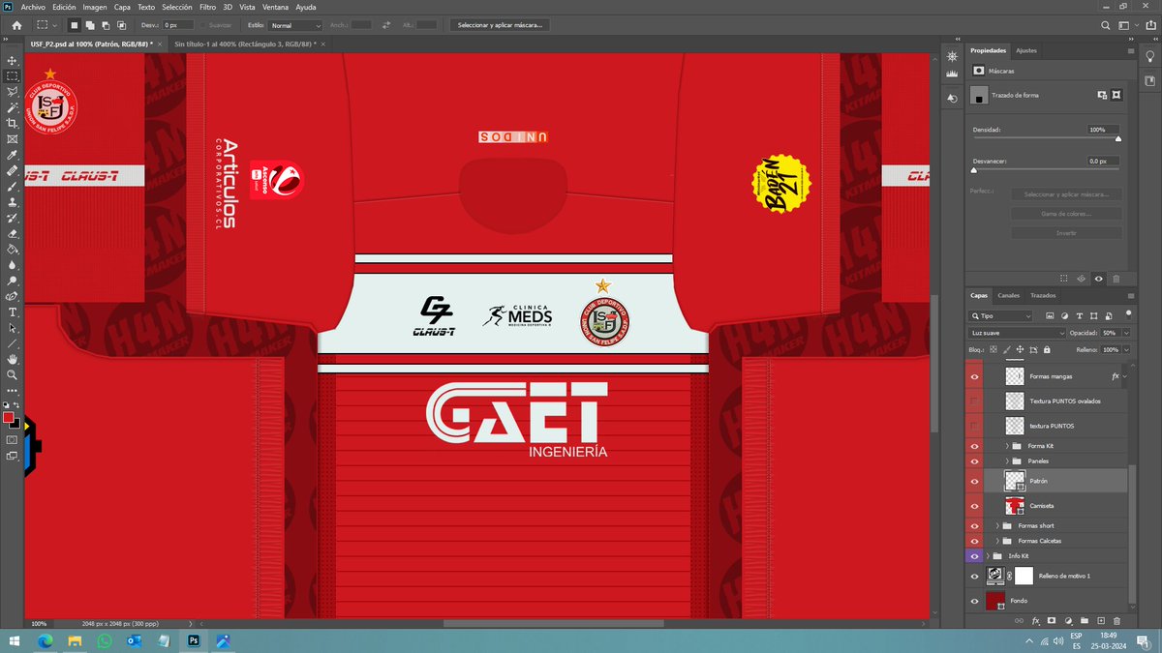Hide the Patrón layer

point(975,480)
